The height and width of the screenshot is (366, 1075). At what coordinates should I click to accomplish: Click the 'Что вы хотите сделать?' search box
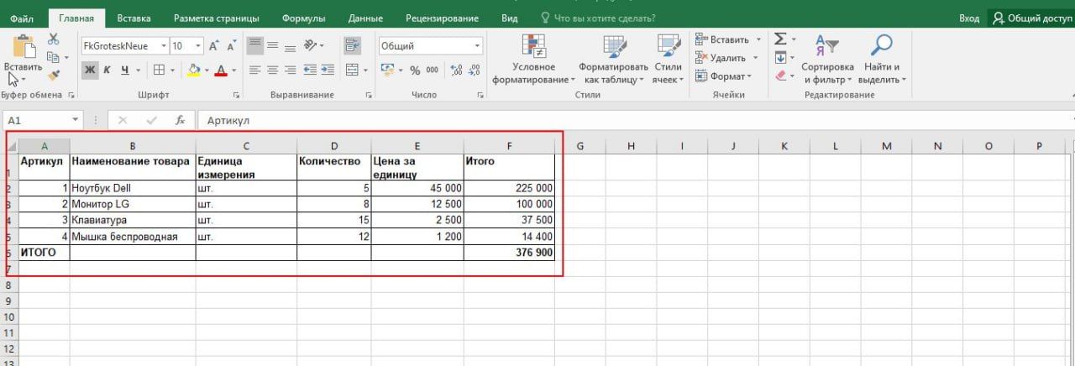coord(598,18)
